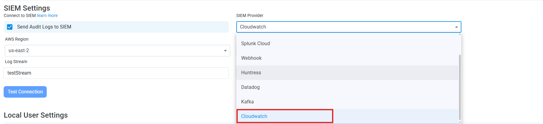Click the AWS Region label
Screen dimensions: 543x124
pyautogui.click(x=17, y=39)
